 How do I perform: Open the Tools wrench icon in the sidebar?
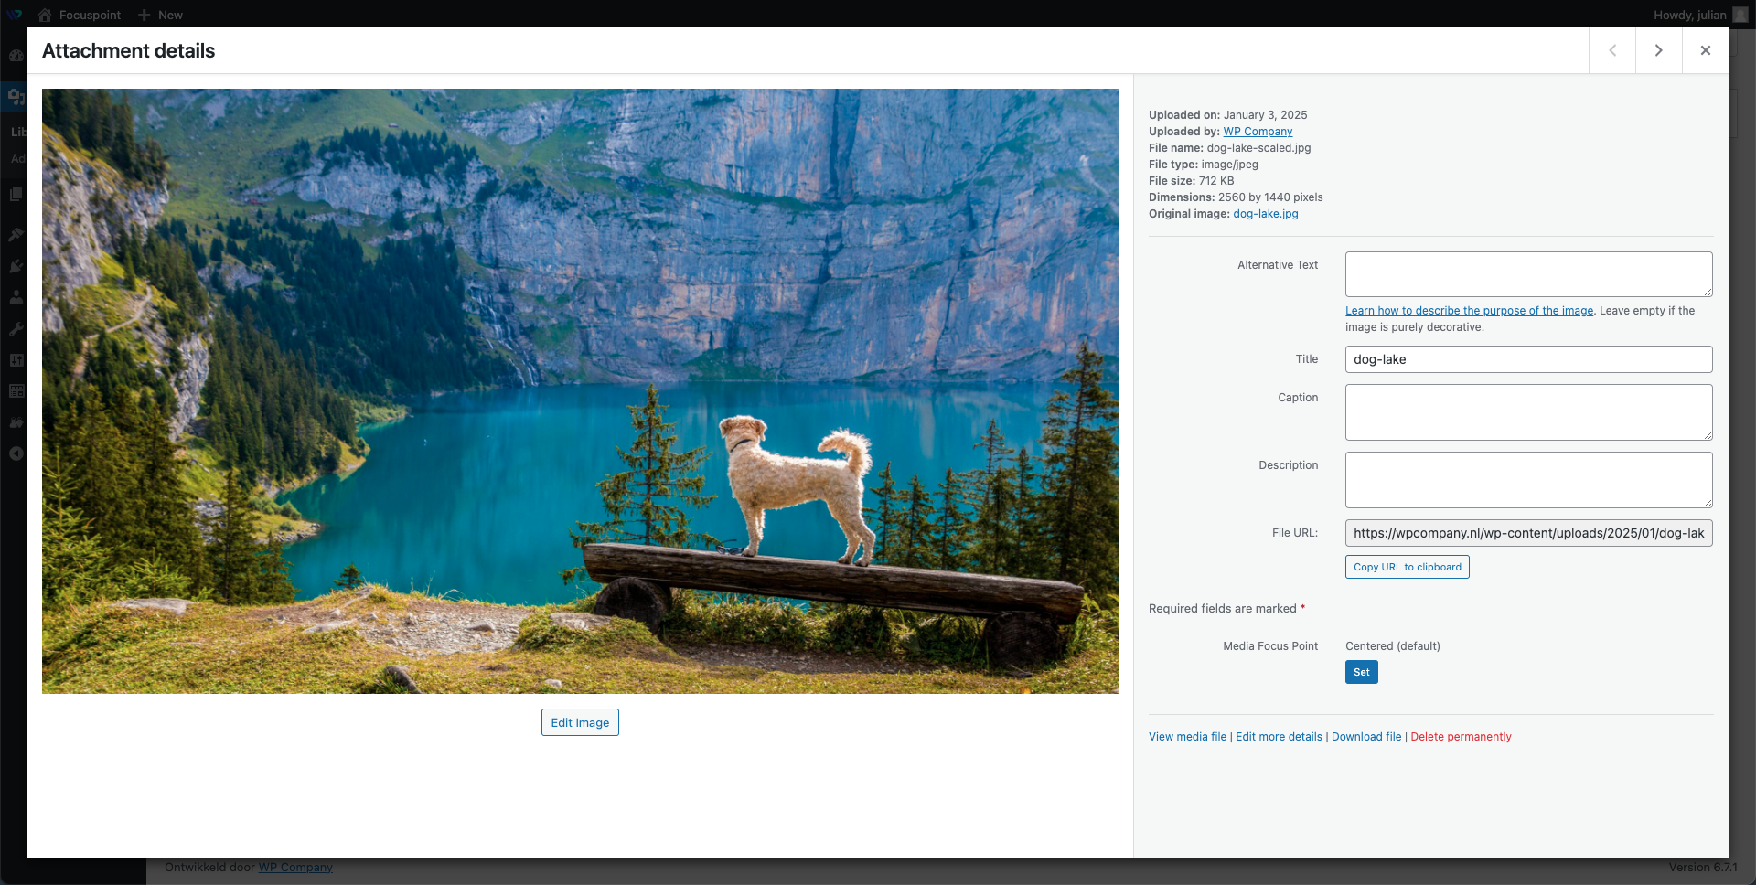[x=16, y=328]
